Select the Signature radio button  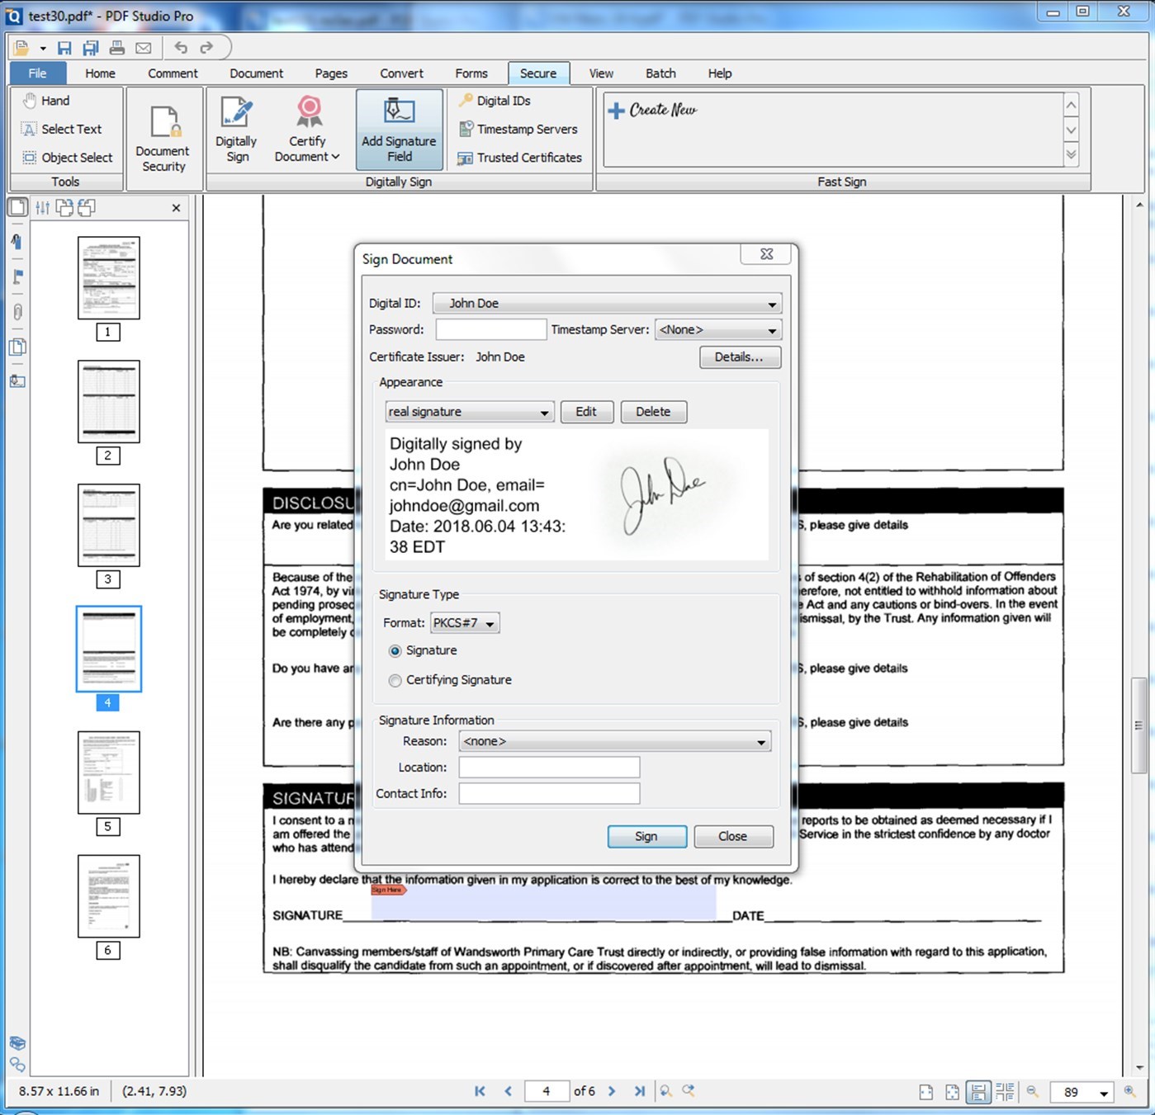(395, 651)
